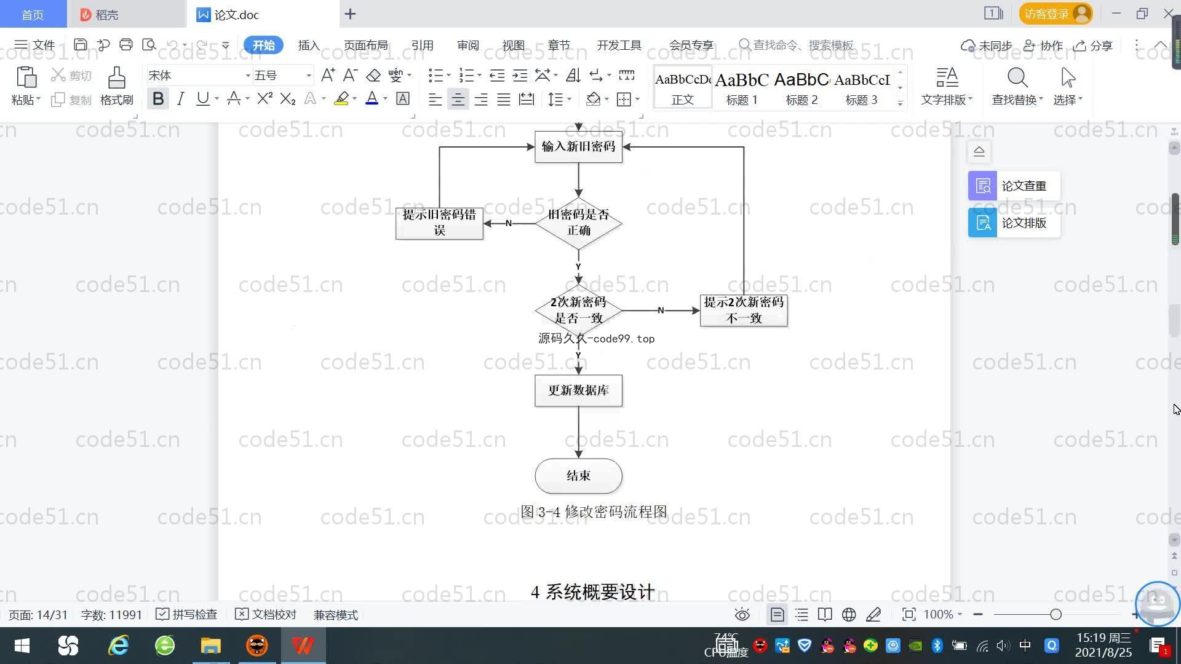Toggle Underline formatting

(202, 98)
